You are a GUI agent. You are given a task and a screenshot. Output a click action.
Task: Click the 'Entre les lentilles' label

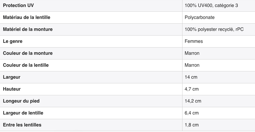[22, 125]
